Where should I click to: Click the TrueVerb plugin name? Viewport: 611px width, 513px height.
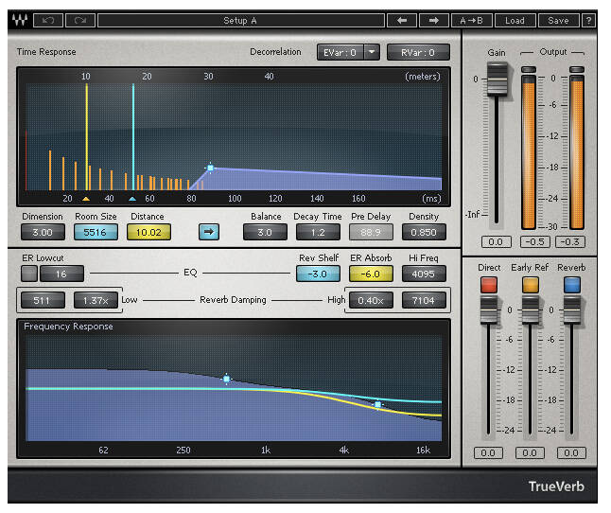tap(556, 486)
